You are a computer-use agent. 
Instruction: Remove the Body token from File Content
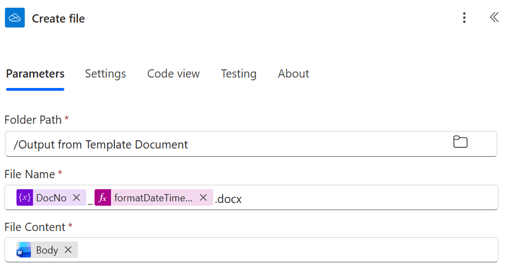tap(68, 250)
